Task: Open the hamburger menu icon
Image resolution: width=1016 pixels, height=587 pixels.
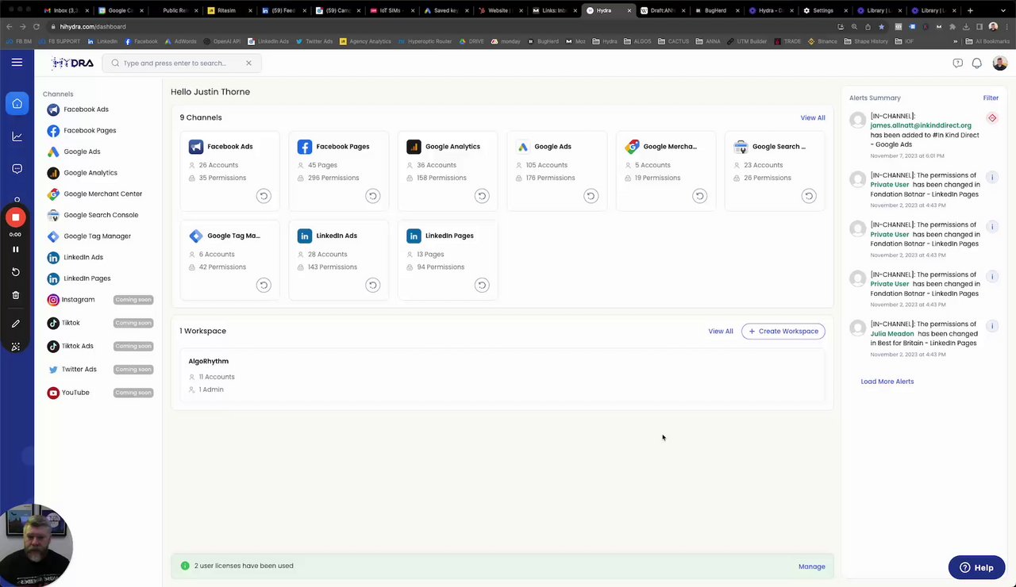Action: 17,63
